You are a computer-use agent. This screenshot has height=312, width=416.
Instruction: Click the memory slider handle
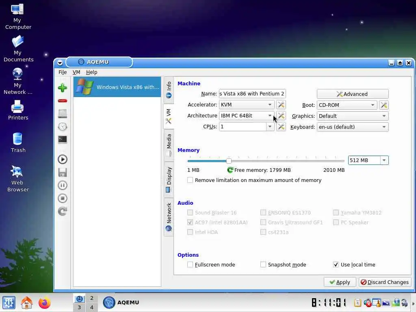click(x=229, y=161)
